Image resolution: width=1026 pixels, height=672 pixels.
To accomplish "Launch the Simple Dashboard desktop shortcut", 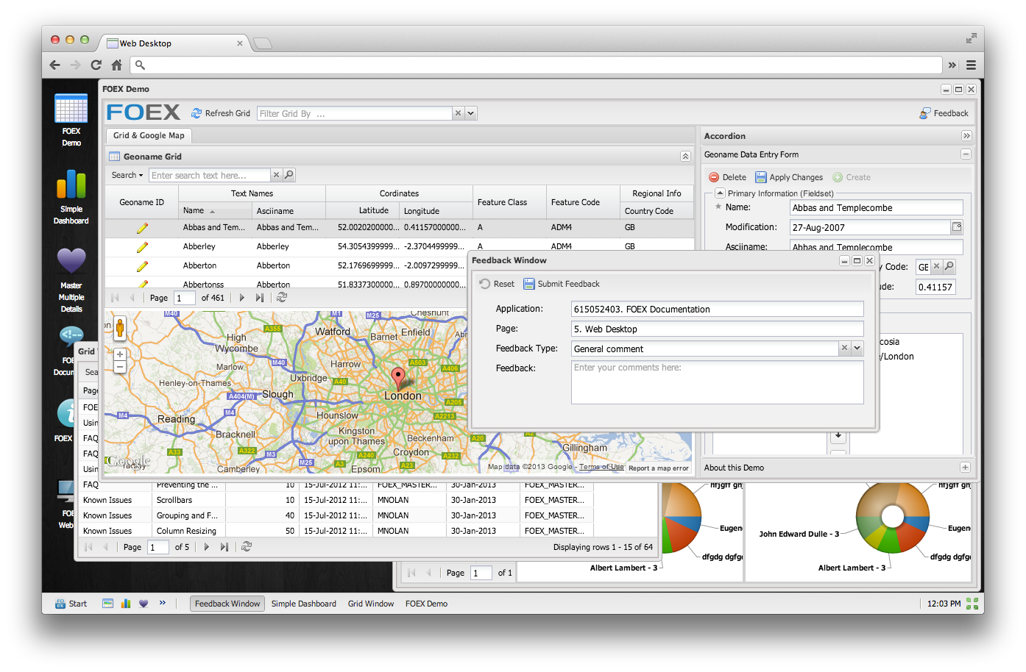I will [71, 197].
